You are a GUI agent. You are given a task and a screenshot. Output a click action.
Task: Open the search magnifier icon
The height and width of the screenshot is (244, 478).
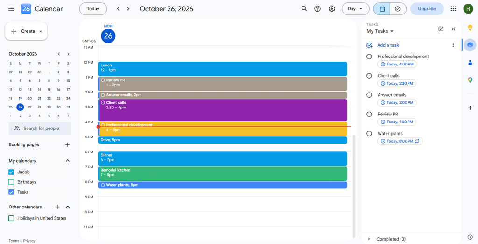[304, 9]
